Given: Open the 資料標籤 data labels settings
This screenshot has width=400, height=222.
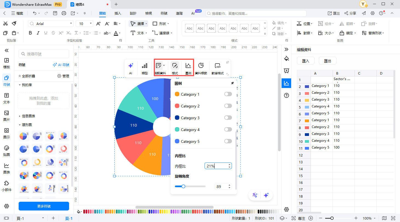Looking at the screenshot, I should tap(201, 67).
